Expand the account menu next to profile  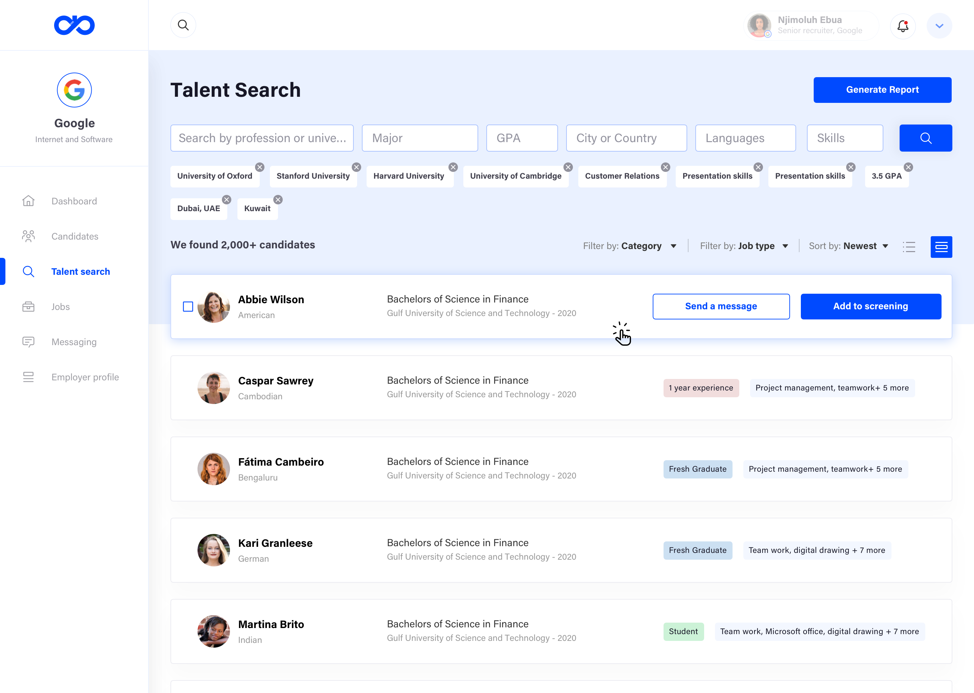[939, 26]
